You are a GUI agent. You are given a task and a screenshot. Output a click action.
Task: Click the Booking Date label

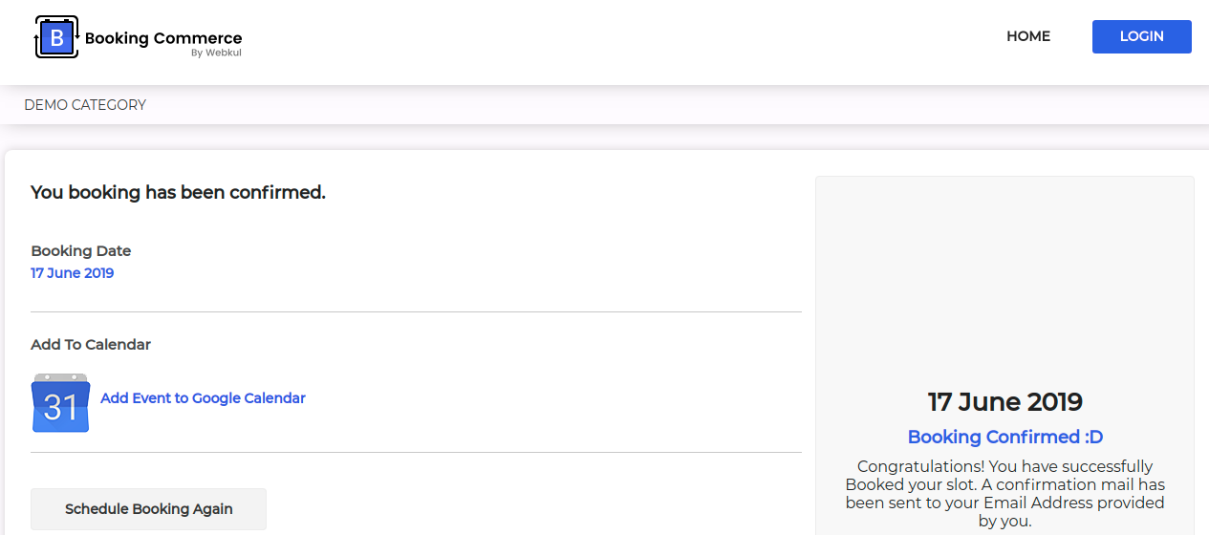click(80, 251)
